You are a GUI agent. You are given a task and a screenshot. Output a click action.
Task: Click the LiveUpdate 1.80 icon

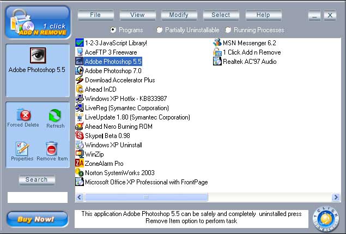80,117
